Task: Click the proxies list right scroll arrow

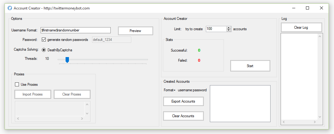Action: (82, 119)
